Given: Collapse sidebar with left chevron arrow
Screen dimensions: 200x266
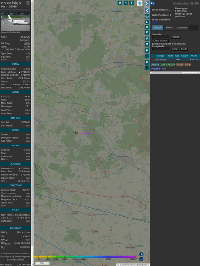Looking at the screenshot, I should tap(147, 11).
